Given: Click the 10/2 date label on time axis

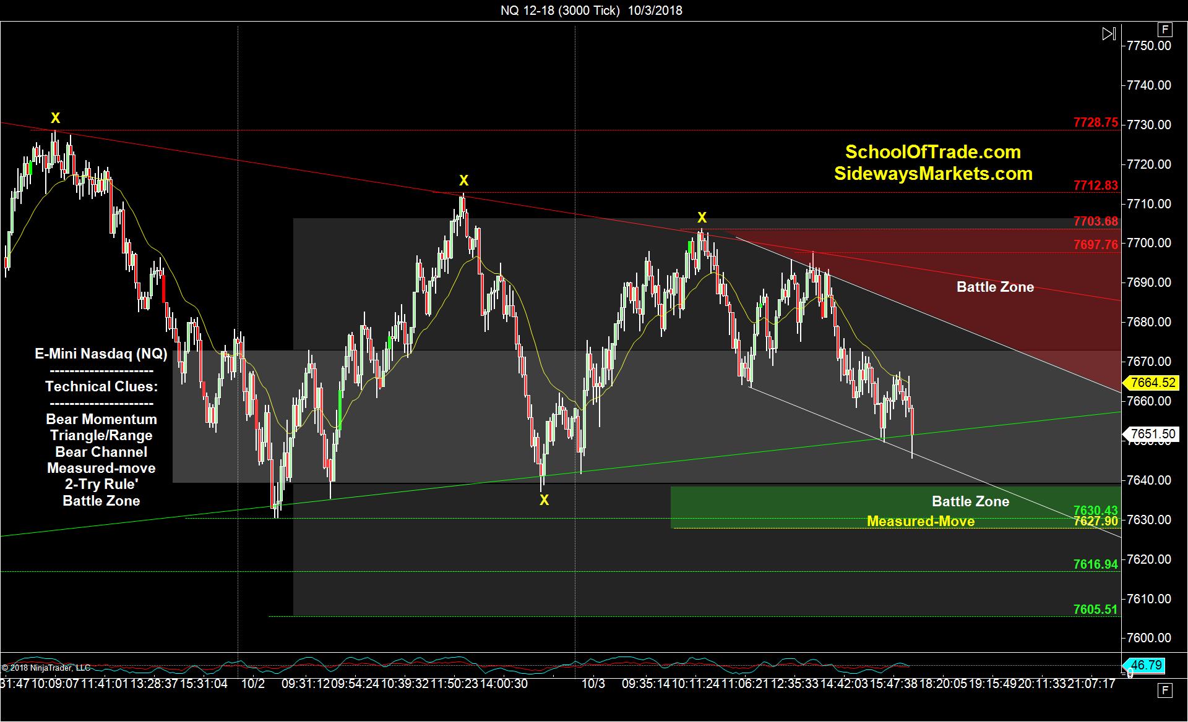Looking at the screenshot, I should click(x=253, y=684).
